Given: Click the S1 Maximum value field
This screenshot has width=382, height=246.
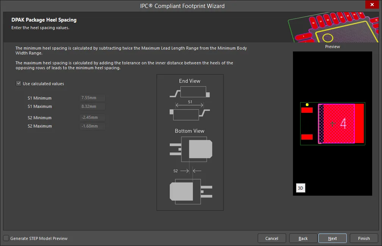Looking at the screenshot, I should (x=92, y=106).
